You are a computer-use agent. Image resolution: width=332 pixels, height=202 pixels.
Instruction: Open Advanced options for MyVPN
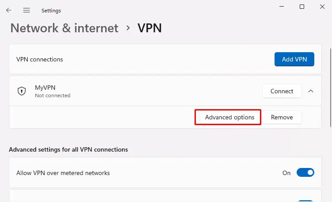[x=229, y=117]
